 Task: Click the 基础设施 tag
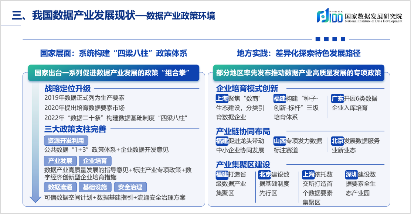(x=95, y=187)
